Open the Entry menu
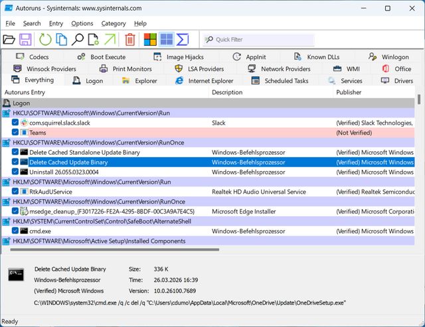This screenshot has width=425, height=327. click(56, 24)
